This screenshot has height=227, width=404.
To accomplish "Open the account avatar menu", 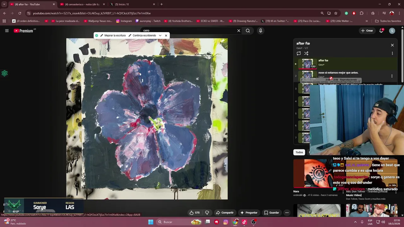I will pos(392,31).
